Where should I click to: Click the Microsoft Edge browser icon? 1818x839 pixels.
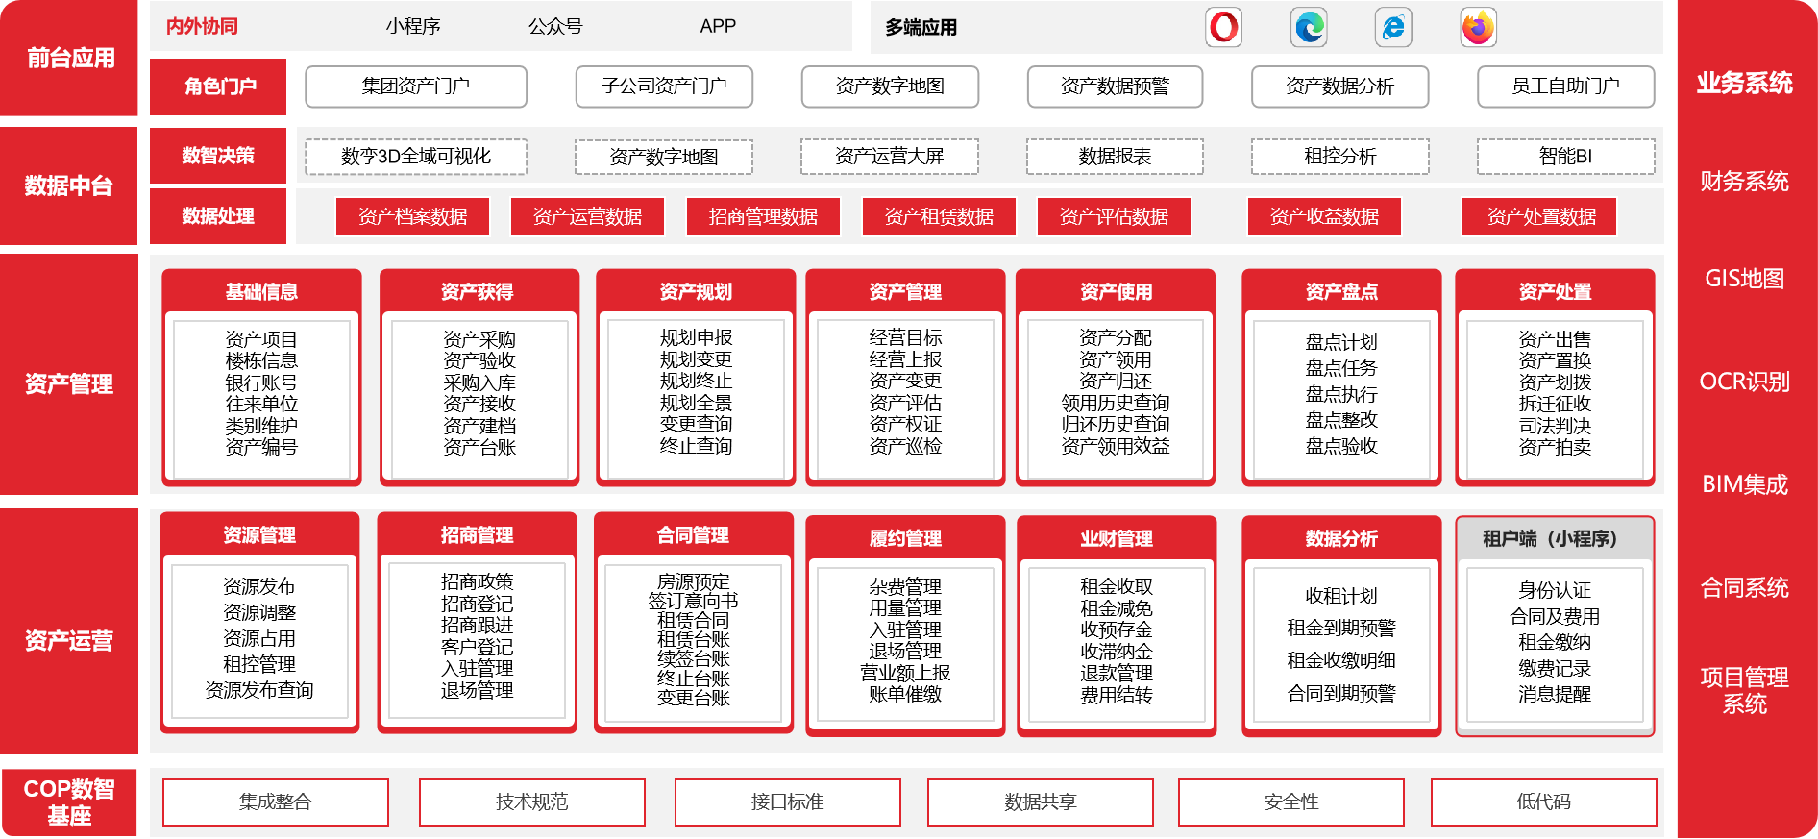1309,27
